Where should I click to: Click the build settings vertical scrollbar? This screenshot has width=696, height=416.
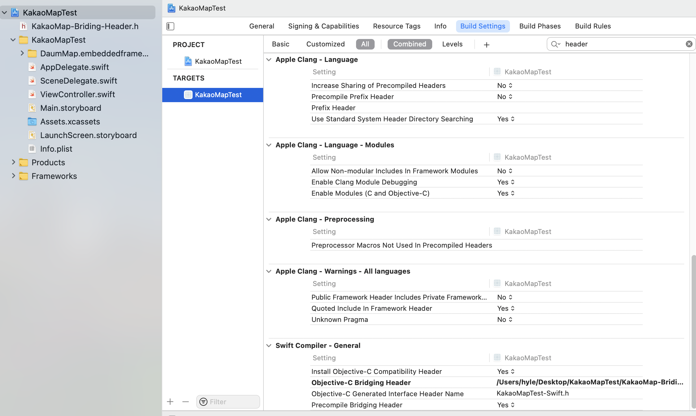[693, 331]
